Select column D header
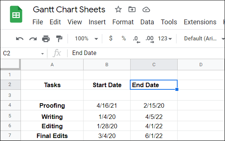This screenshot has width=225, height=141. pos(201,65)
